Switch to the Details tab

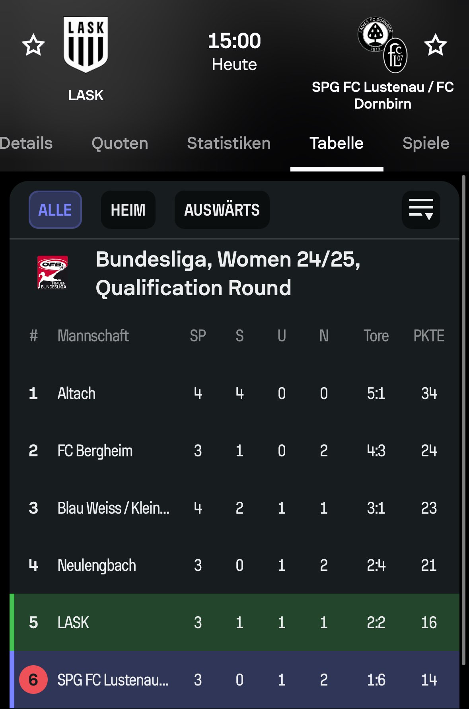[x=26, y=143]
